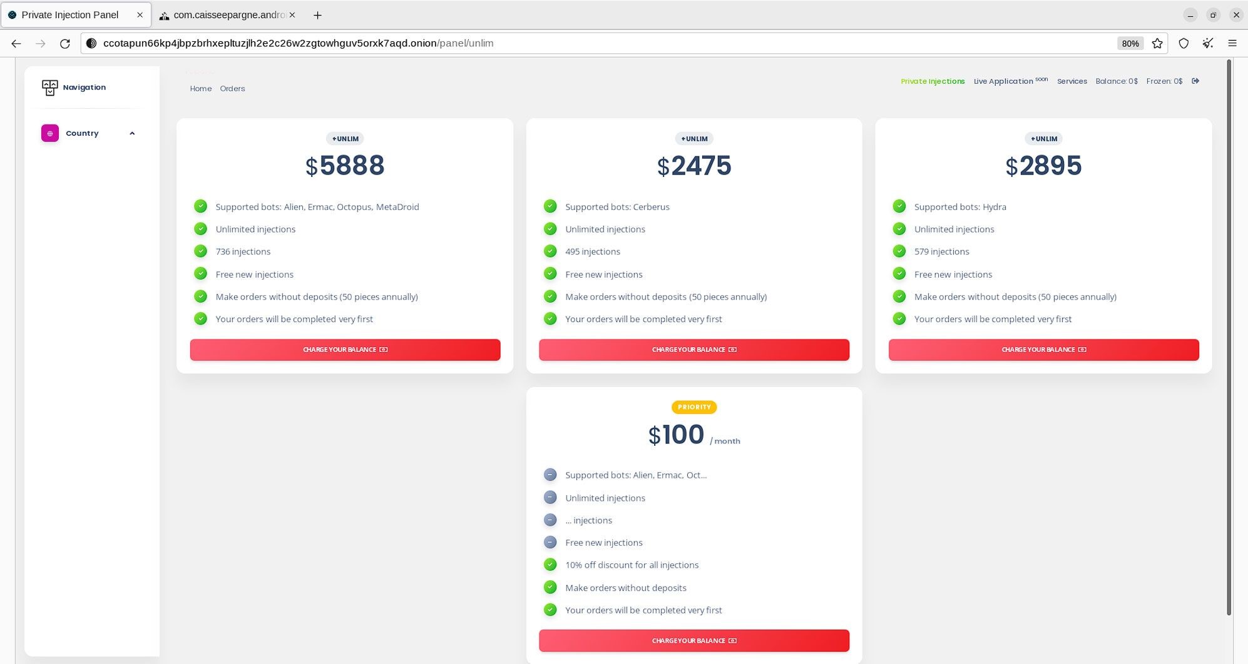Click the vertical page scrollbar

pyautogui.click(x=1228, y=338)
